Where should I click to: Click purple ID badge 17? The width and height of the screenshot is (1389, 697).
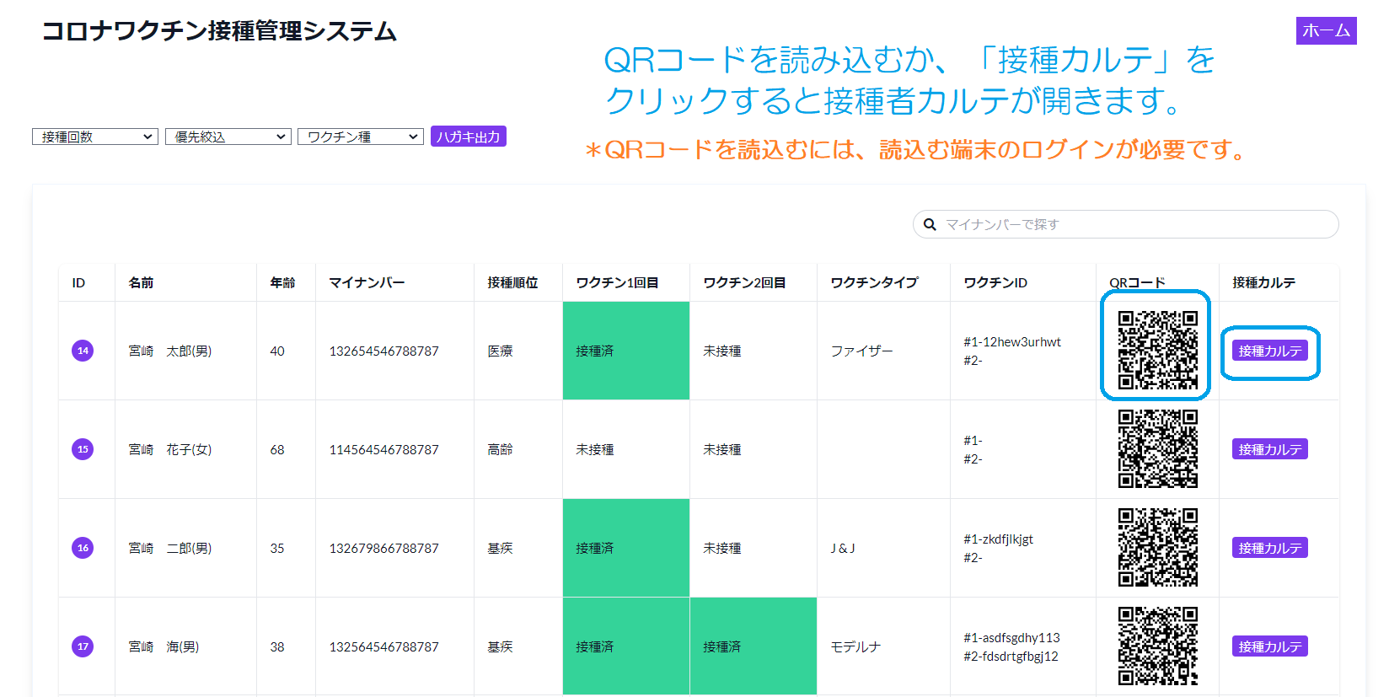click(x=83, y=646)
